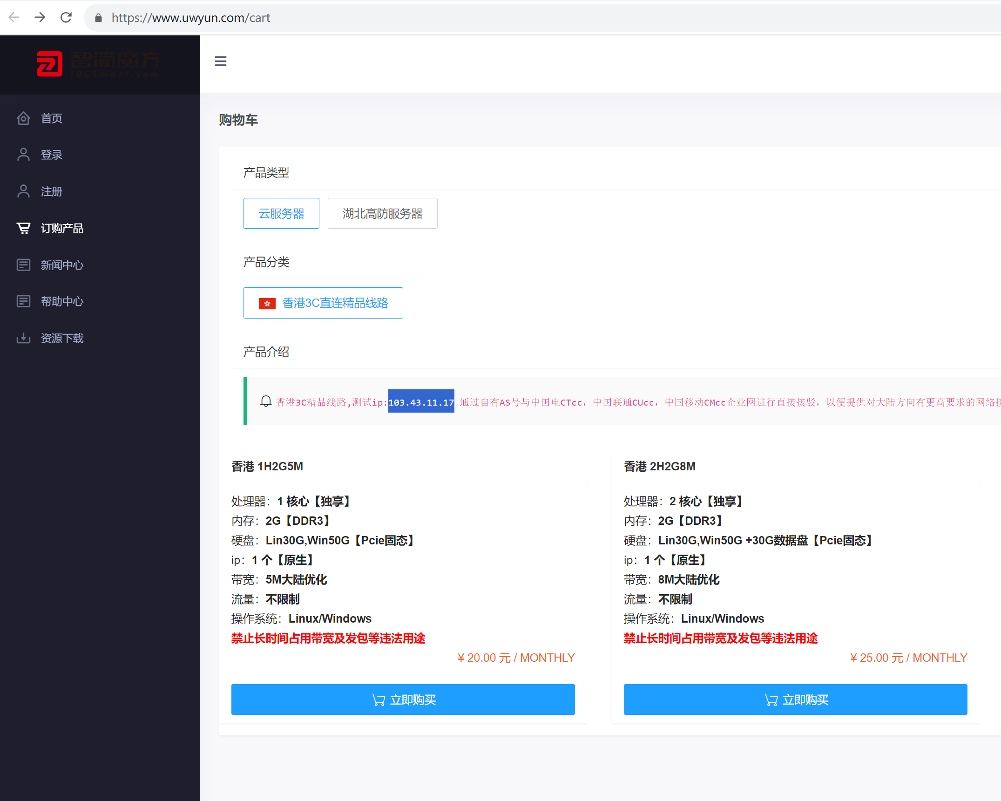Click the document icon beside 帮助中心
1001x801 pixels.
coord(23,301)
